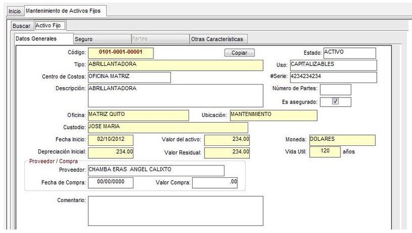Click the Fecha Inicio date field
The image size is (412, 233).
click(x=110, y=140)
